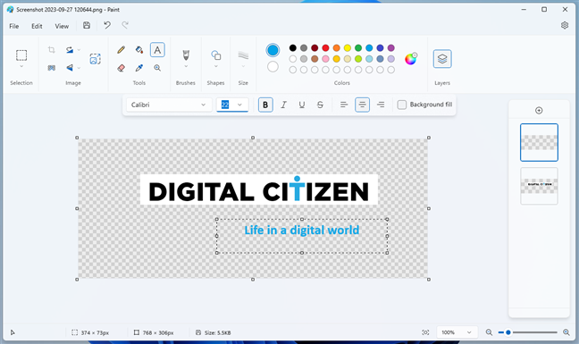The height and width of the screenshot is (344, 579).
Task: Toggle Underline text formatting
Action: click(302, 105)
